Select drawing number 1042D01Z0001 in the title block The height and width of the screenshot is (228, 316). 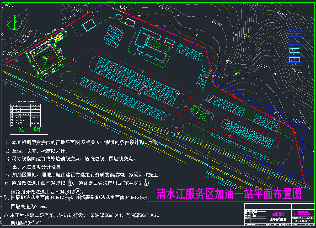coord(303,221)
